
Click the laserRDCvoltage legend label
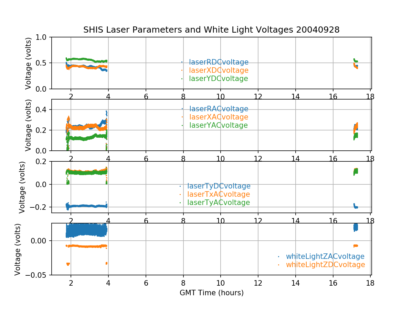219,62
